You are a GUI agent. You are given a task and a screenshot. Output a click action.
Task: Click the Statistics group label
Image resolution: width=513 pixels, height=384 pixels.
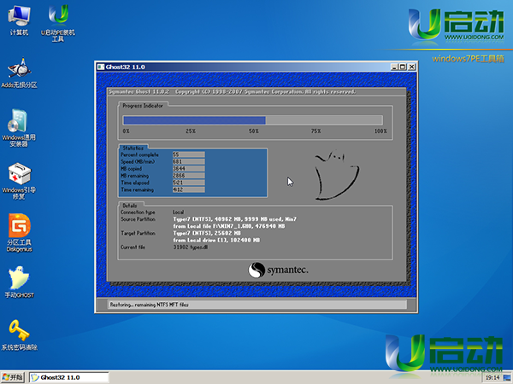pos(133,148)
